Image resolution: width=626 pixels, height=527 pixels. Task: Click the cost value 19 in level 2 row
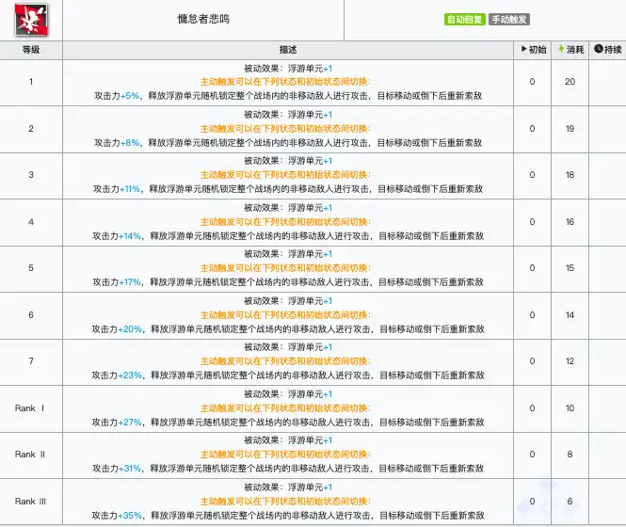point(570,129)
